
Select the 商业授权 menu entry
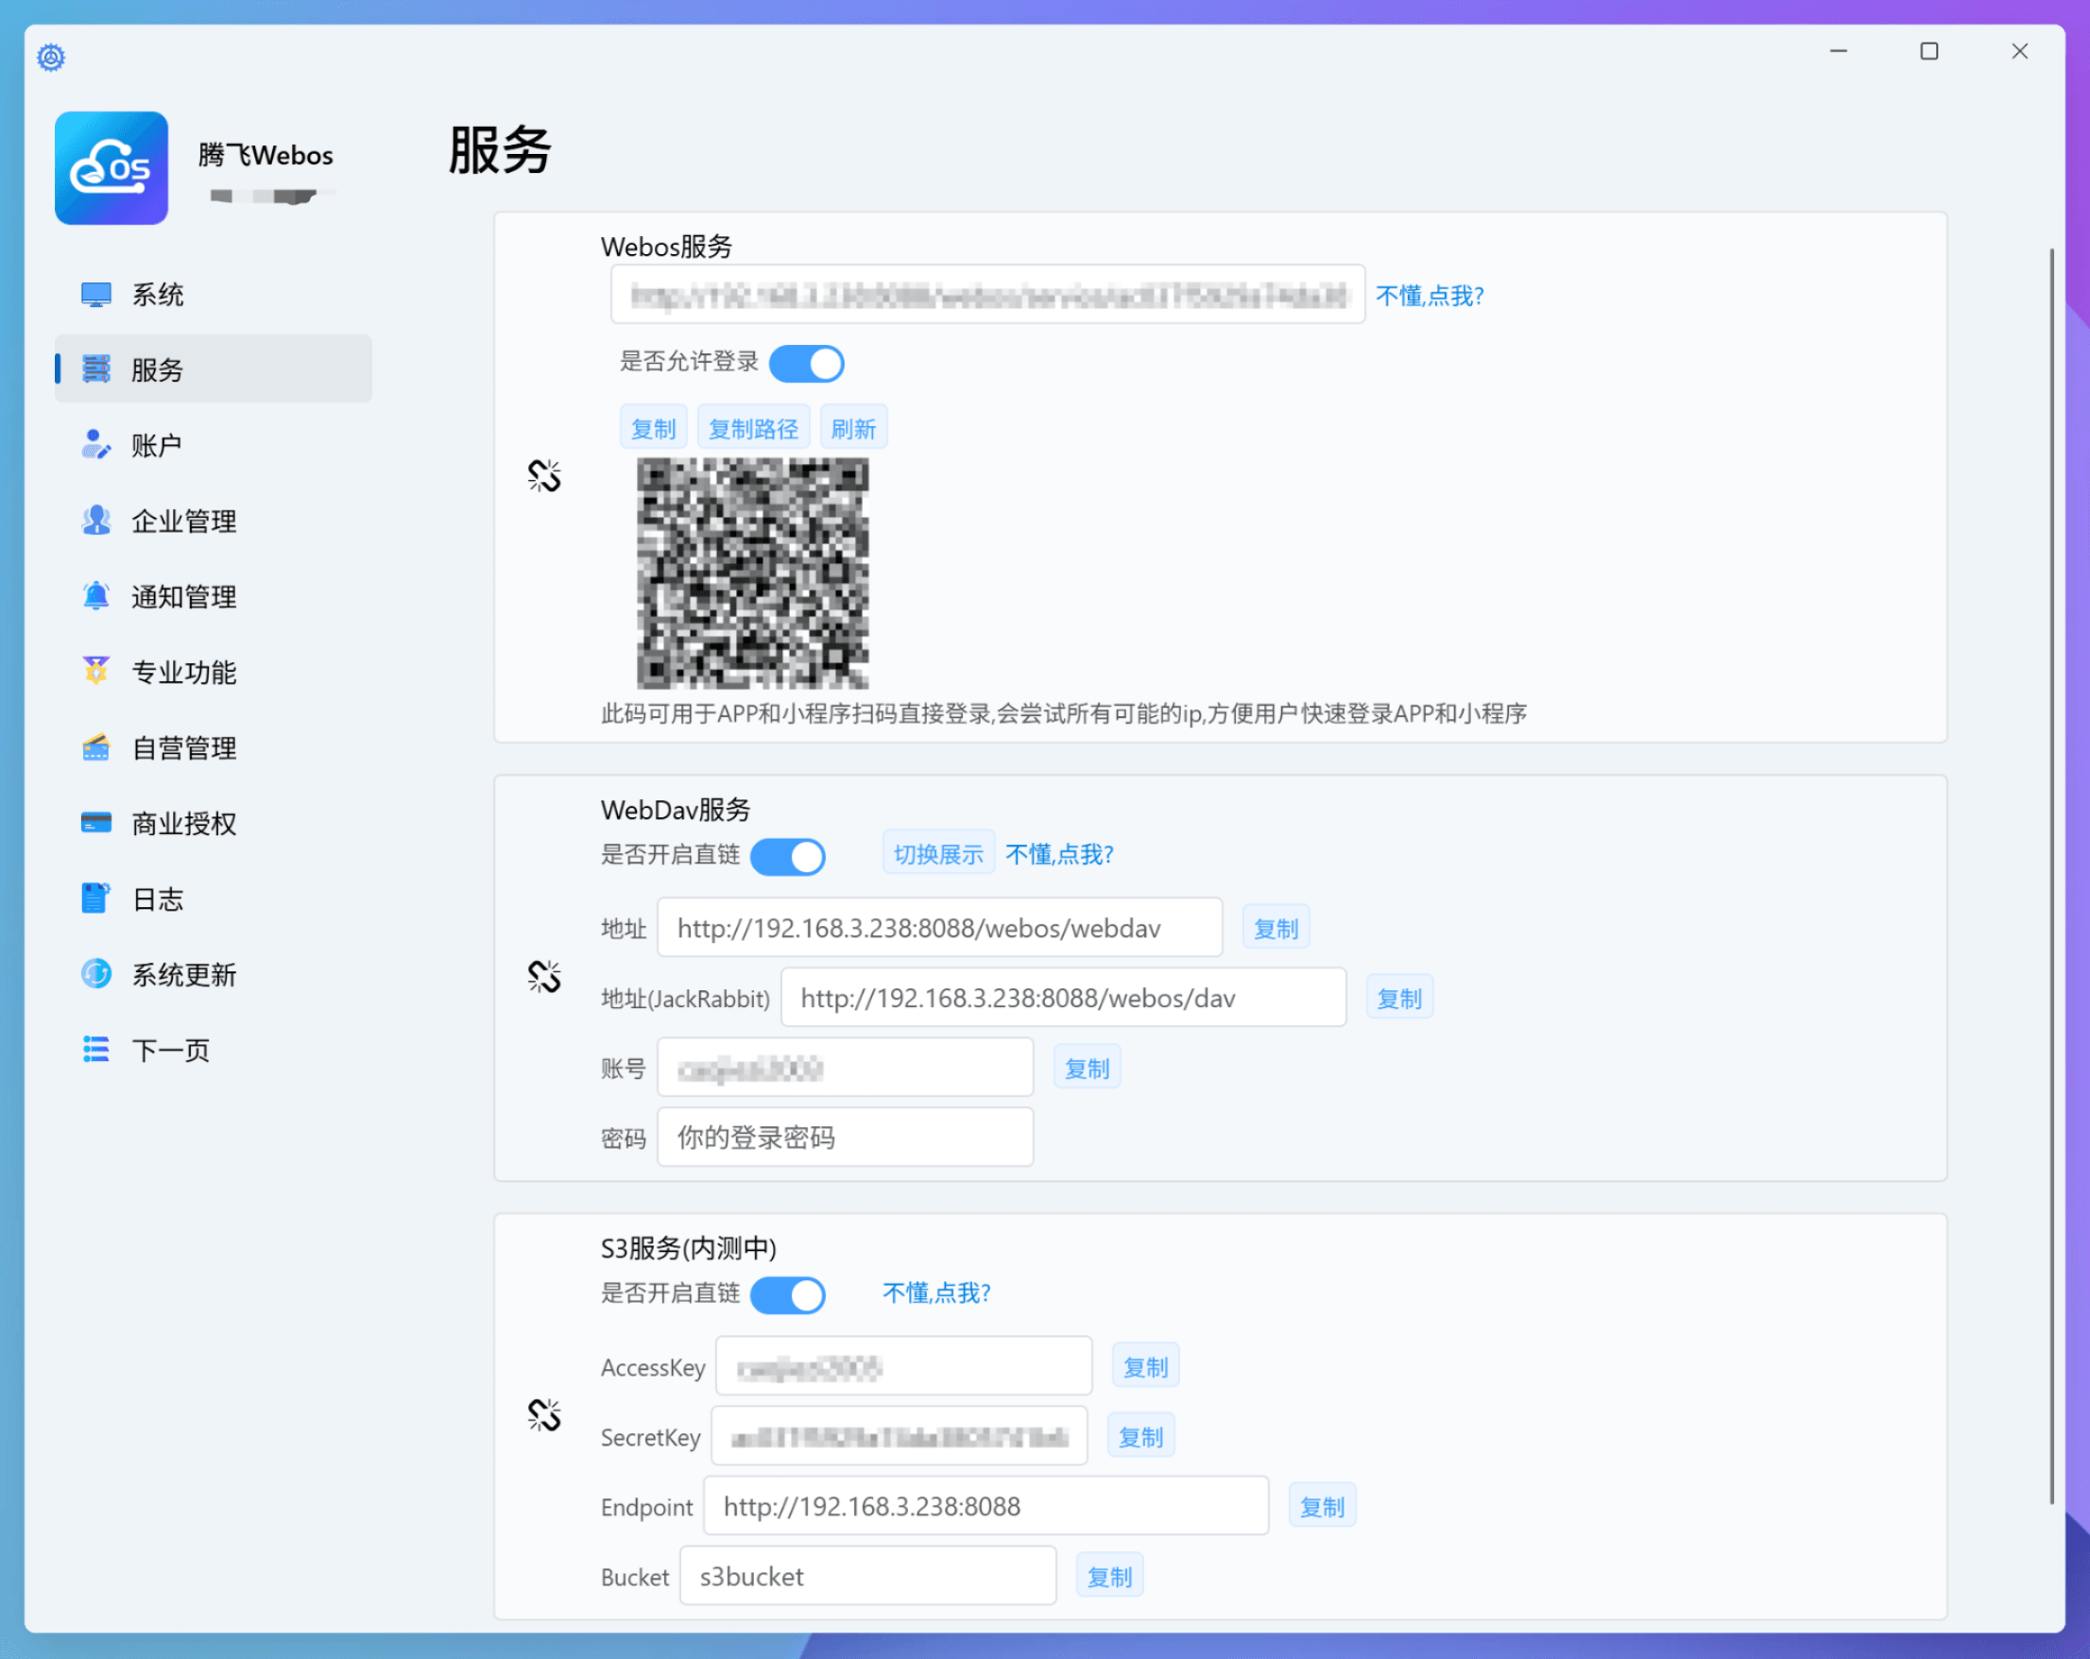tap(183, 824)
